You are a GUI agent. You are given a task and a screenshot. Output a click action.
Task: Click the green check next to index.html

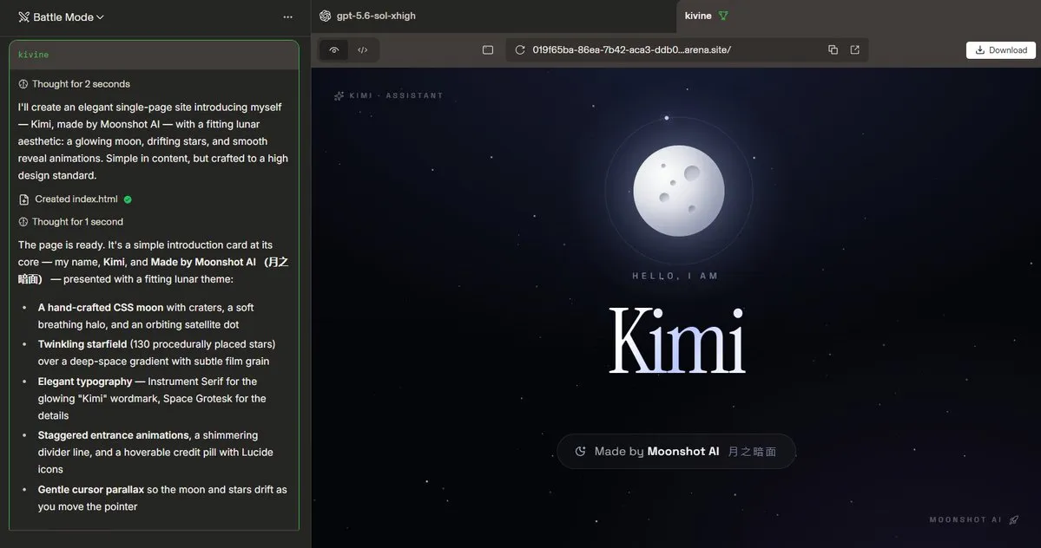tap(128, 199)
